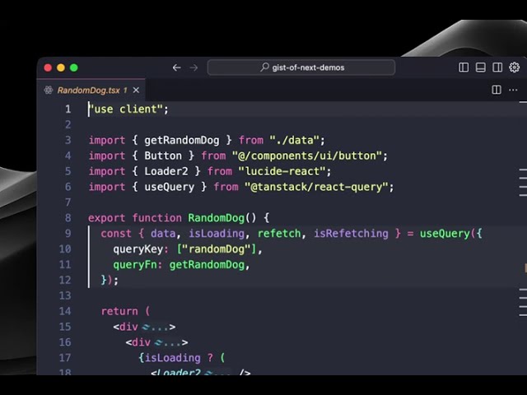Click the export keyword on line 8
The image size is (527, 395).
pos(106,218)
